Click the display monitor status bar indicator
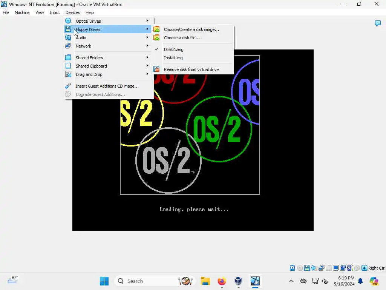This screenshot has height=290, width=386. (x=335, y=268)
